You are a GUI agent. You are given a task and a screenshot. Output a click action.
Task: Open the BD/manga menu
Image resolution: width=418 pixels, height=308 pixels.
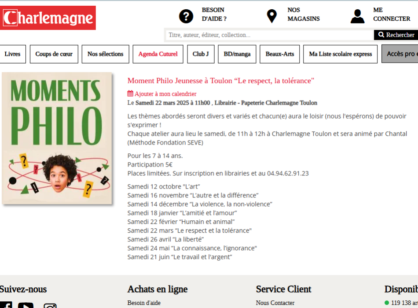pyautogui.click(x=237, y=54)
